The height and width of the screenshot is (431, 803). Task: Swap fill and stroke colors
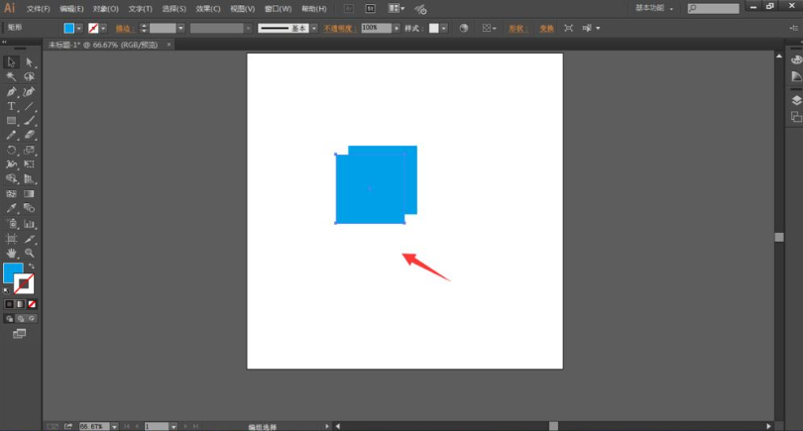[32, 266]
